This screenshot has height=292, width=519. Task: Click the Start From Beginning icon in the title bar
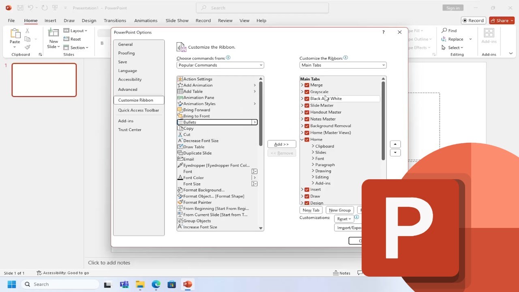(55, 8)
